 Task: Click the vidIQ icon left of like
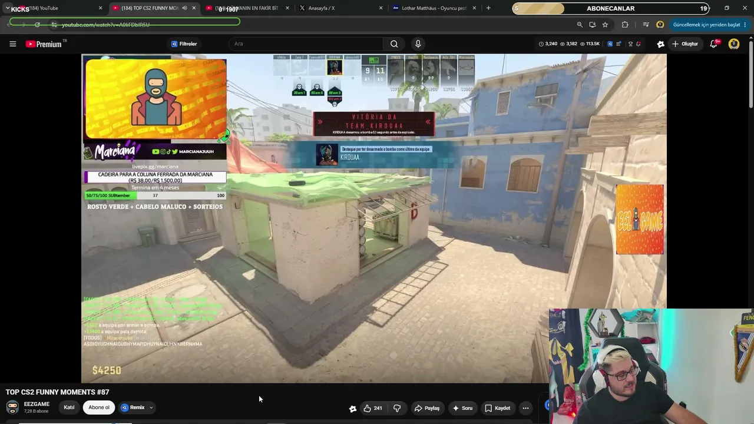point(353,408)
